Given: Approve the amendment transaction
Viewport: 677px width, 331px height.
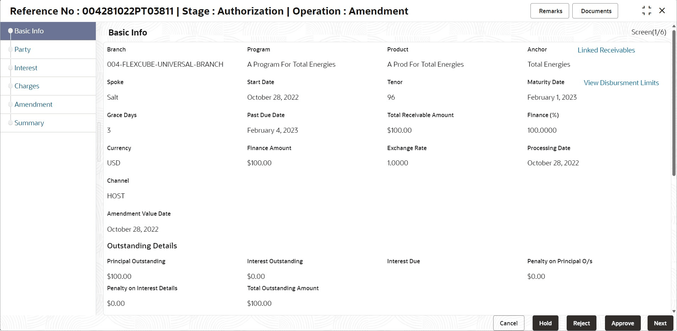Looking at the screenshot, I should [622, 323].
